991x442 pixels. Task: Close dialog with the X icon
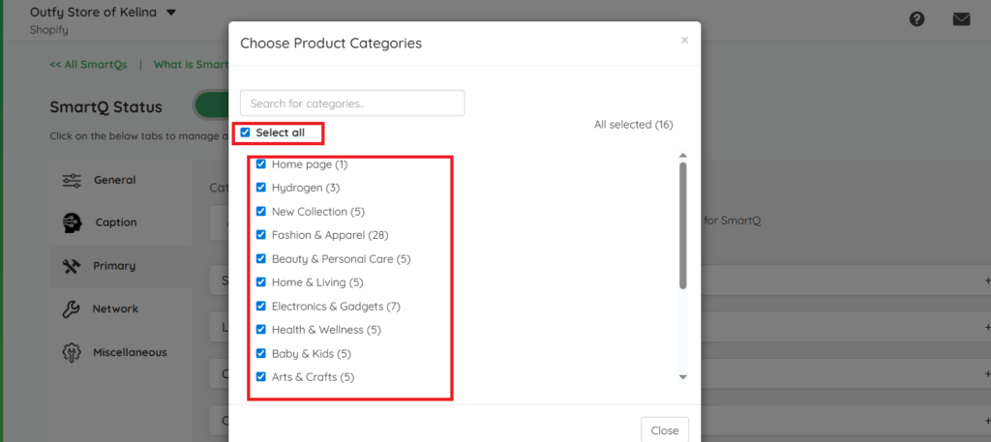tap(684, 41)
